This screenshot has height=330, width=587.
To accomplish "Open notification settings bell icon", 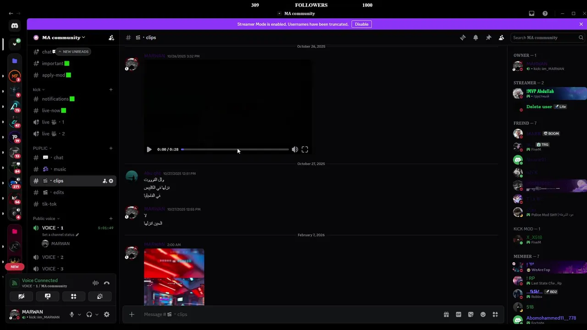I will pos(476,38).
